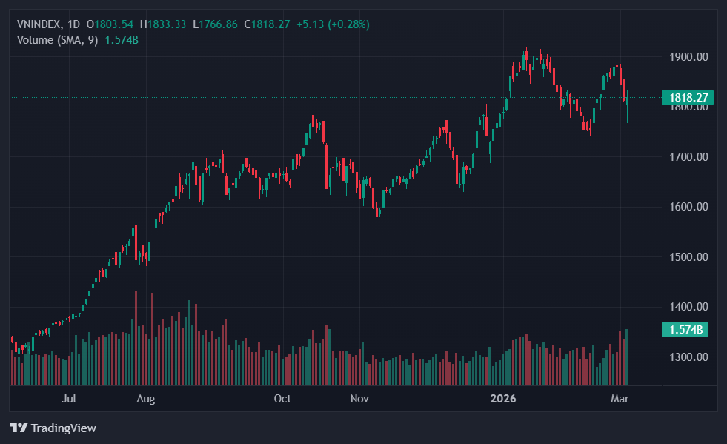Image resolution: width=727 pixels, height=444 pixels.
Task: Click the +5.13 (+0.28%) change value
Action: coord(333,24)
